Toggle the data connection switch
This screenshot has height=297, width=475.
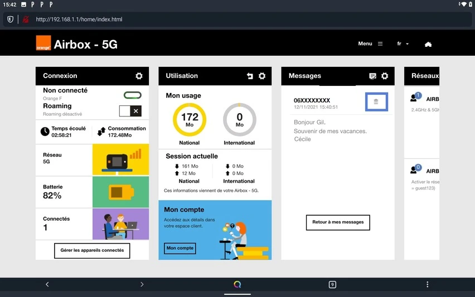click(132, 95)
